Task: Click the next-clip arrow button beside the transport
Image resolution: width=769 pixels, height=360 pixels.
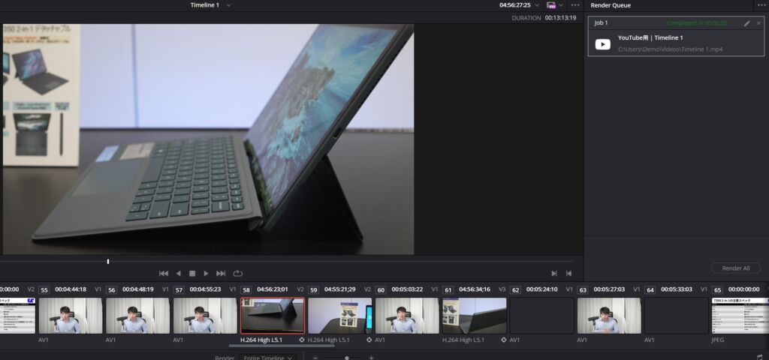Action: tap(554, 273)
